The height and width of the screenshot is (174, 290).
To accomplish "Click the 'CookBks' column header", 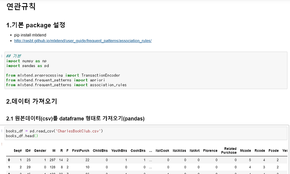I will pos(138,151).
